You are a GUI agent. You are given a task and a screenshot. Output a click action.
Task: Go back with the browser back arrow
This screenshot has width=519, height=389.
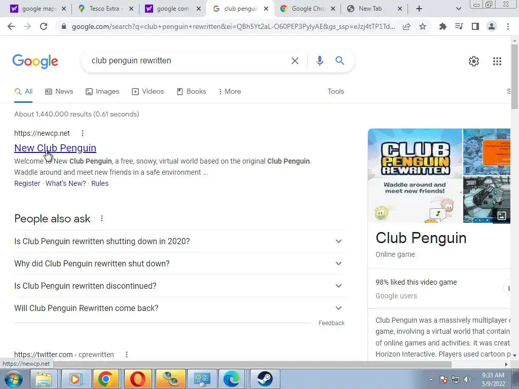[11, 26]
